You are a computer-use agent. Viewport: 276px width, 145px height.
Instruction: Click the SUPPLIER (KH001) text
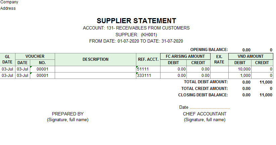pos(136,35)
